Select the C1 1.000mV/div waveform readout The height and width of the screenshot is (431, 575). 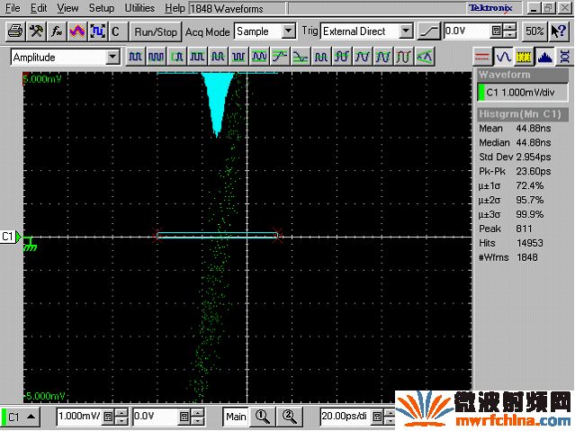[523, 93]
